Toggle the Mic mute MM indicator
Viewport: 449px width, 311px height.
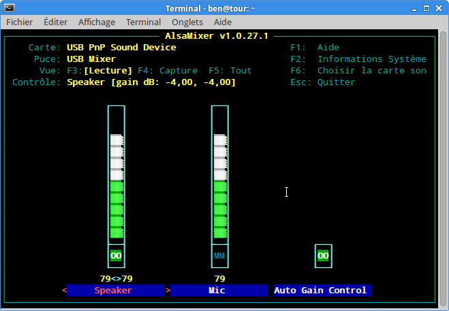click(x=219, y=255)
